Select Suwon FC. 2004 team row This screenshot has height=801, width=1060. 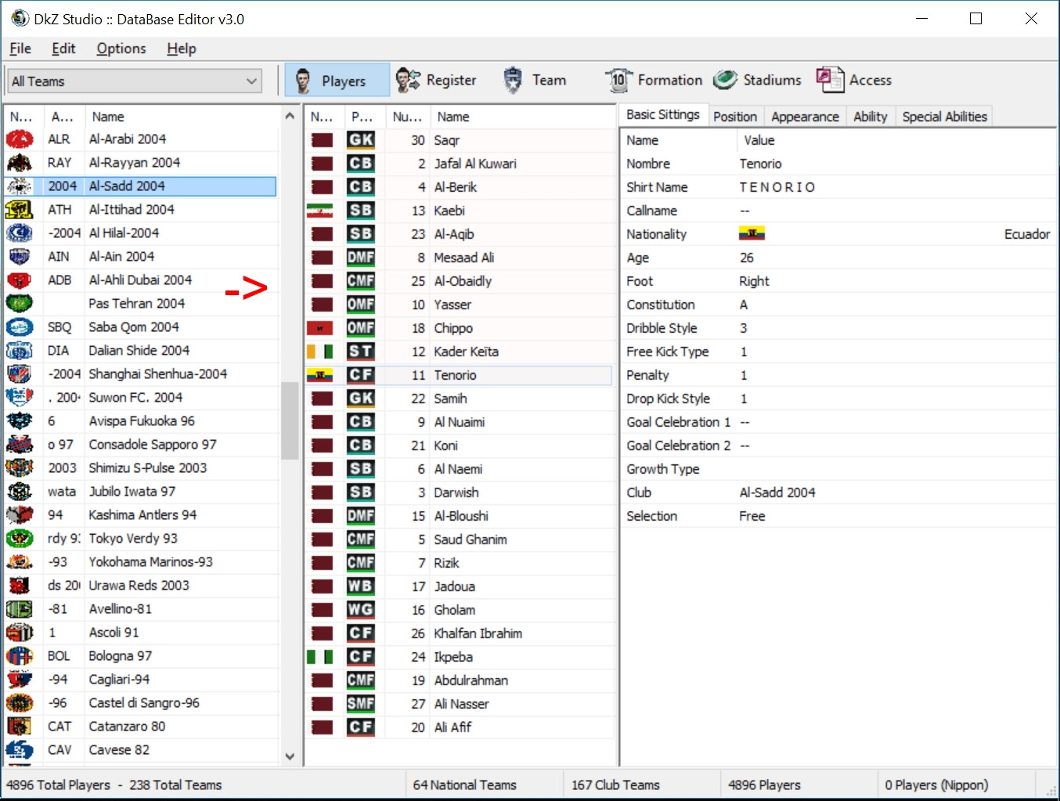(141, 398)
